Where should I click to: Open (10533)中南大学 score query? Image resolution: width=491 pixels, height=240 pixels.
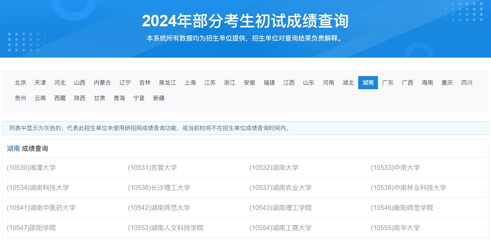pyautogui.click(x=395, y=168)
